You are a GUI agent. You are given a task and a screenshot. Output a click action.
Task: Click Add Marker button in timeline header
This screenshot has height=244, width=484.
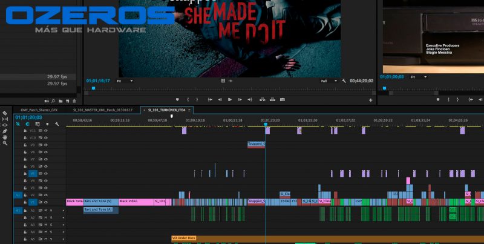point(47,124)
